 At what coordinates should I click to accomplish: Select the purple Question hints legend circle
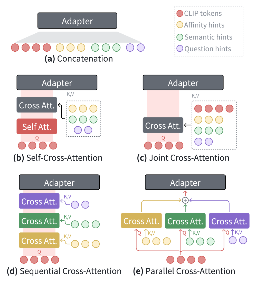tap(180, 49)
